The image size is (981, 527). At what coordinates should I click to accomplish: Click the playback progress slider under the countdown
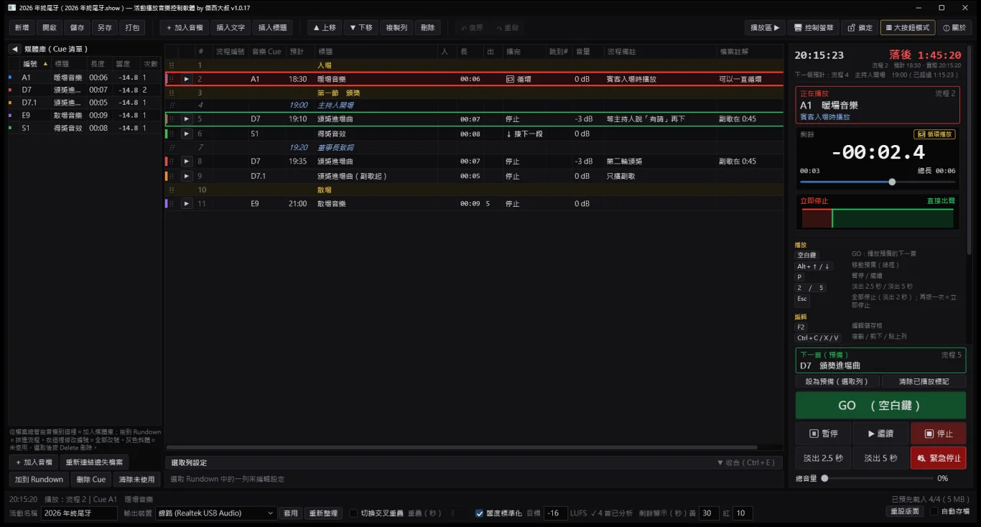pos(877,182)
